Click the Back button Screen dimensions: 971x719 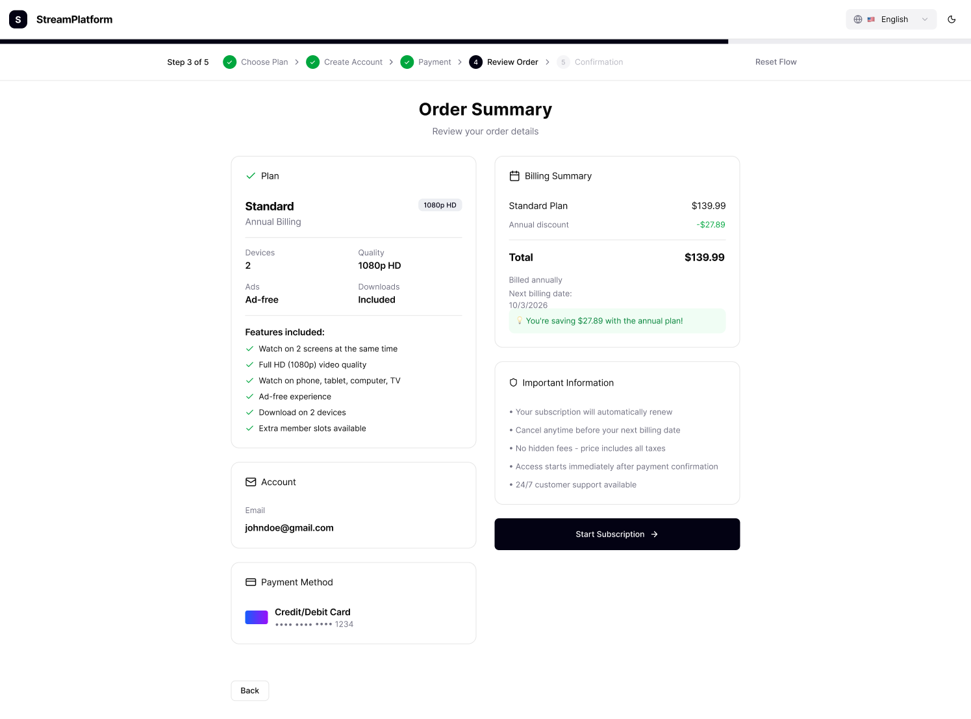pyautogui.click(x=249, y=690)
